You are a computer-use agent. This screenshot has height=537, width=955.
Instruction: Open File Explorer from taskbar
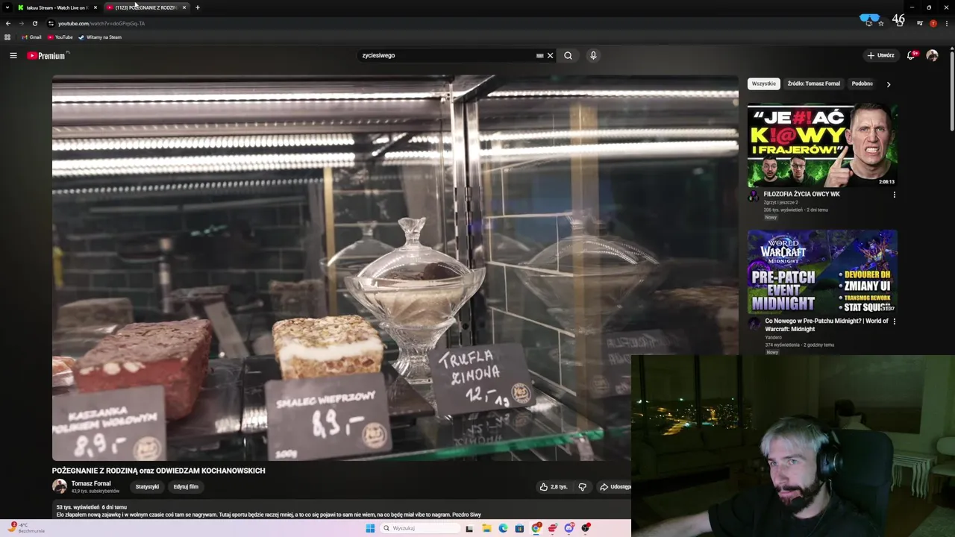pos(486,528)
